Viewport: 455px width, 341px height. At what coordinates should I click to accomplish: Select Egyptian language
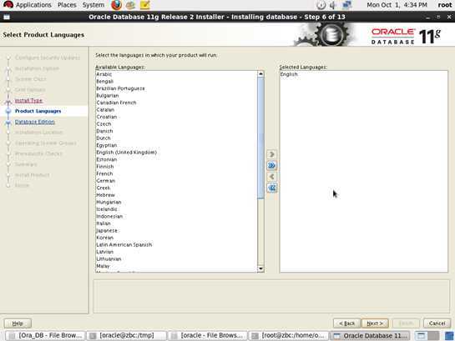[x=107, y=145]
